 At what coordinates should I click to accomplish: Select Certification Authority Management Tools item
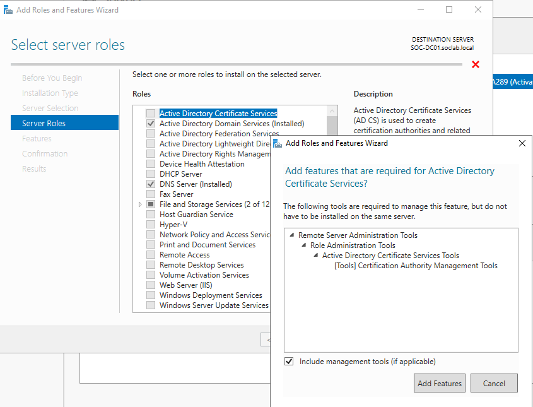(x=416, y=266)
